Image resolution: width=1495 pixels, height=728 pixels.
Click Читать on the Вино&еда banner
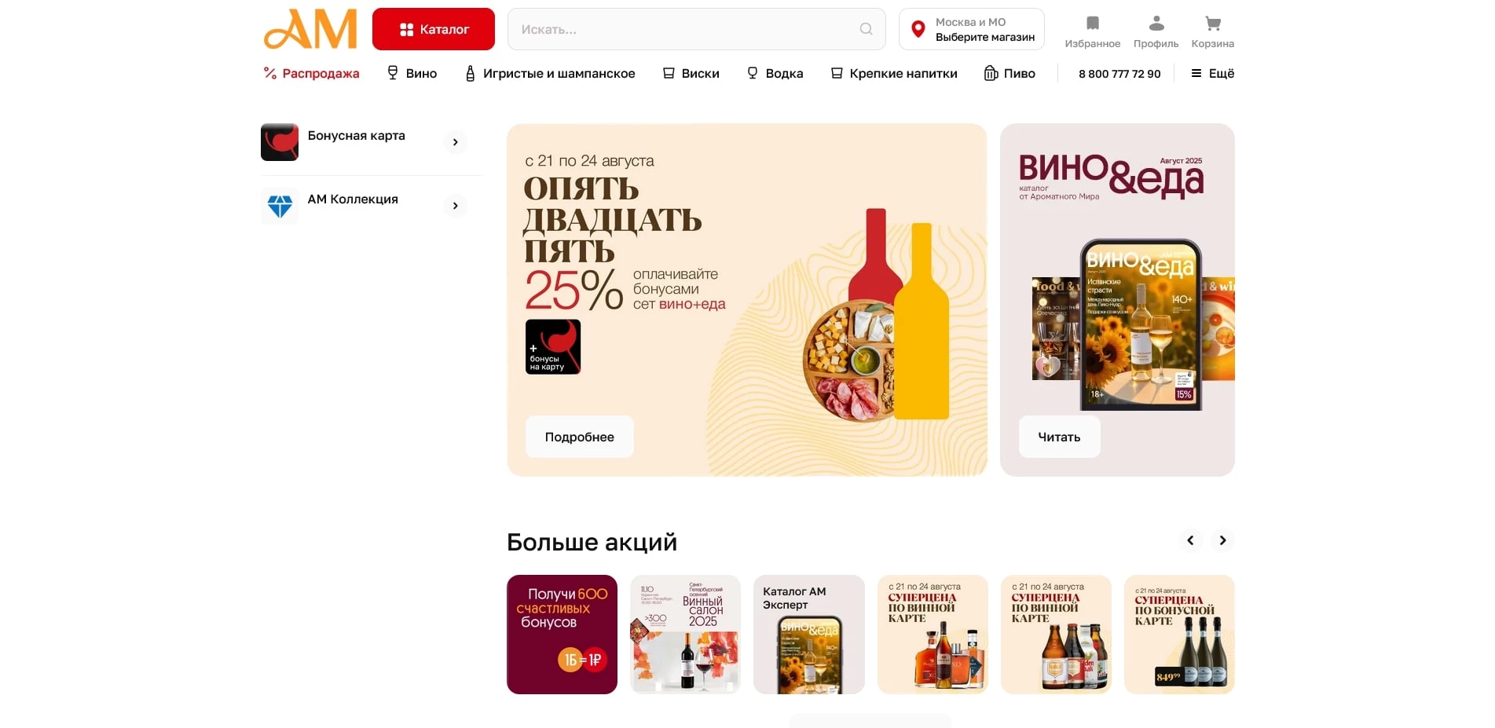pyautogui.click(x=1059, y=437)
